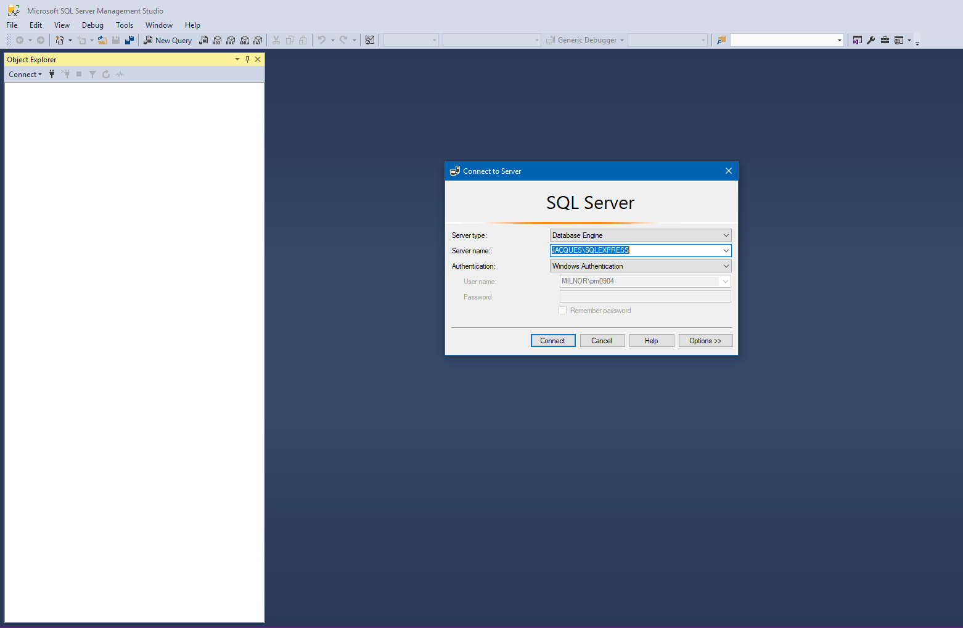This screenshot has height=628, width=963.
Task: Click the Find in Files icon
Action: (721, 40)
